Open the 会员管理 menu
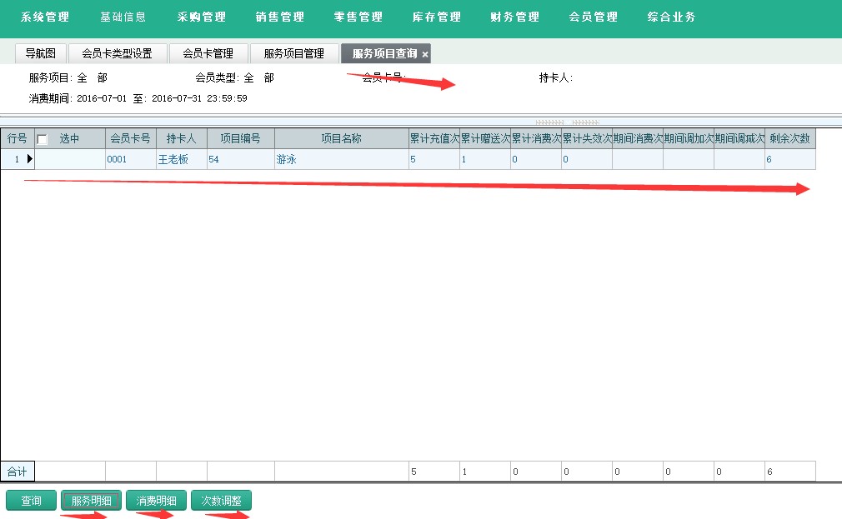Viewport: 842px width, 519px height. click(x=594, y=17)
